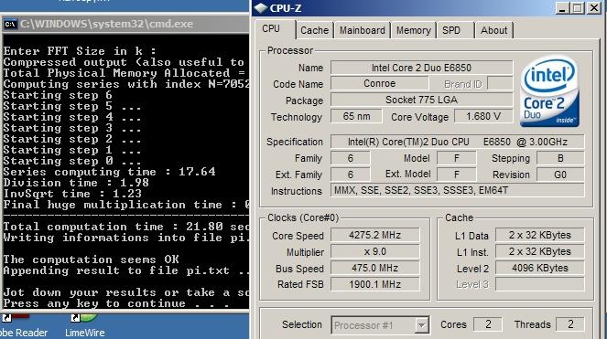
Task: Click the Ext. Model value F
Action: tap(457, 175)
